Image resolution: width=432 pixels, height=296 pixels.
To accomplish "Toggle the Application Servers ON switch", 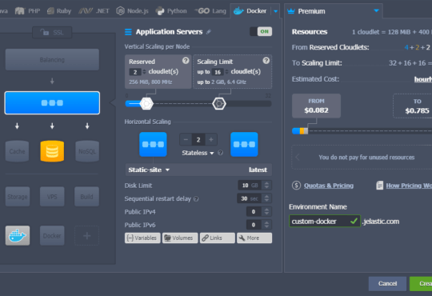I will point(261,31).
